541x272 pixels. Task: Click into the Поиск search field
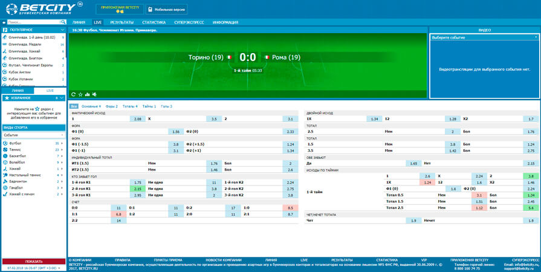33,22
